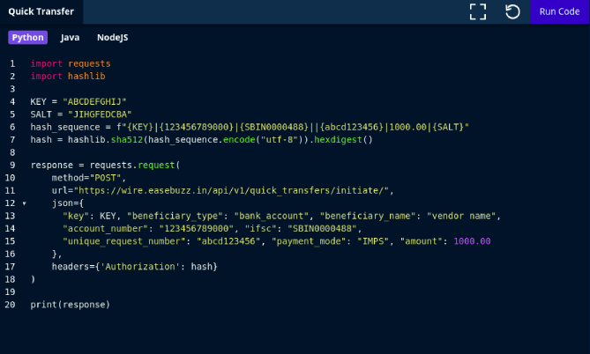
Task: Click the amount value 1000.00
Action: pyautogui.click(x=472, y=241)
